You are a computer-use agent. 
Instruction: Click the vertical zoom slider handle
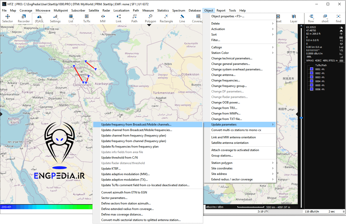[301, 118]
